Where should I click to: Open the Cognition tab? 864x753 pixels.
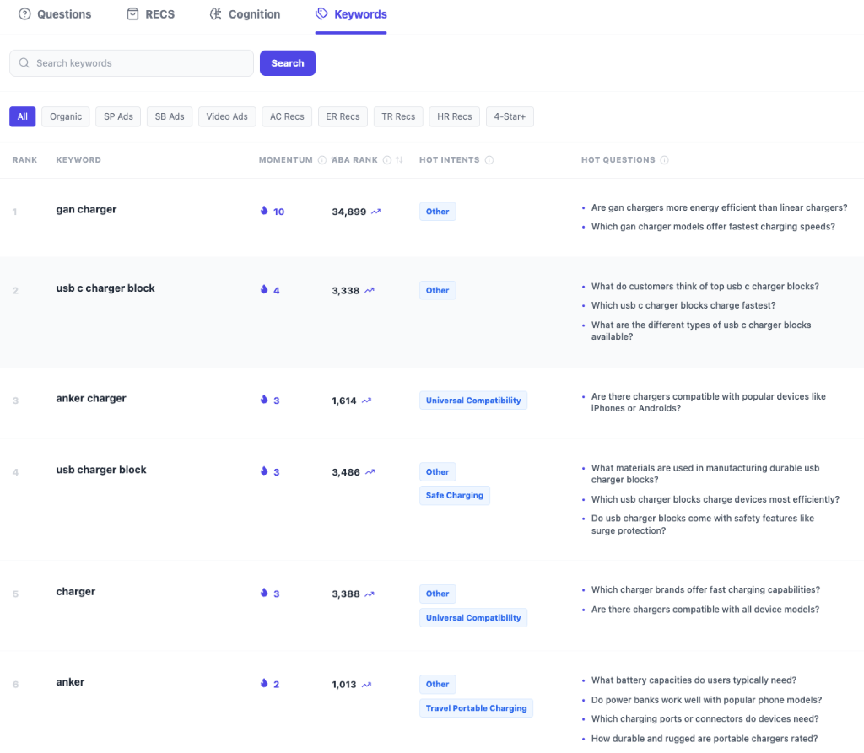(x=245, y=14)
